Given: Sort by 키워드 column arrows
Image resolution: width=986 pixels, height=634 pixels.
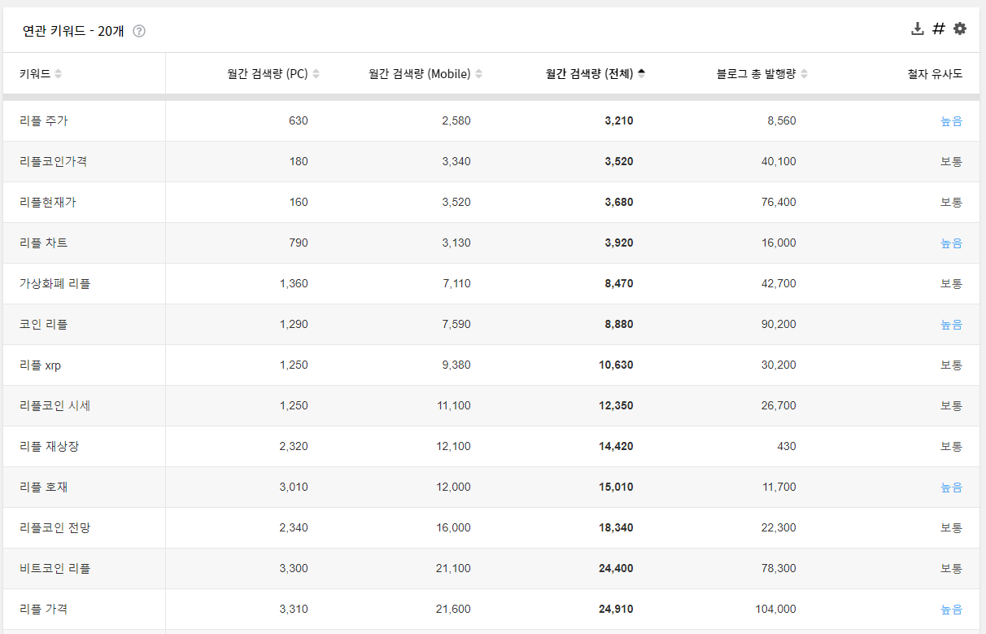Looking at the screenshot, I should [x=58, y=74].
